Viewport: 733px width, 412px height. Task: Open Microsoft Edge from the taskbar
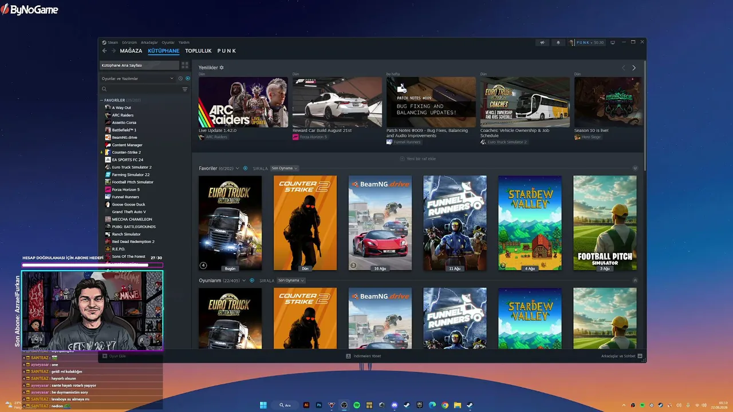(x=432, y=405)
